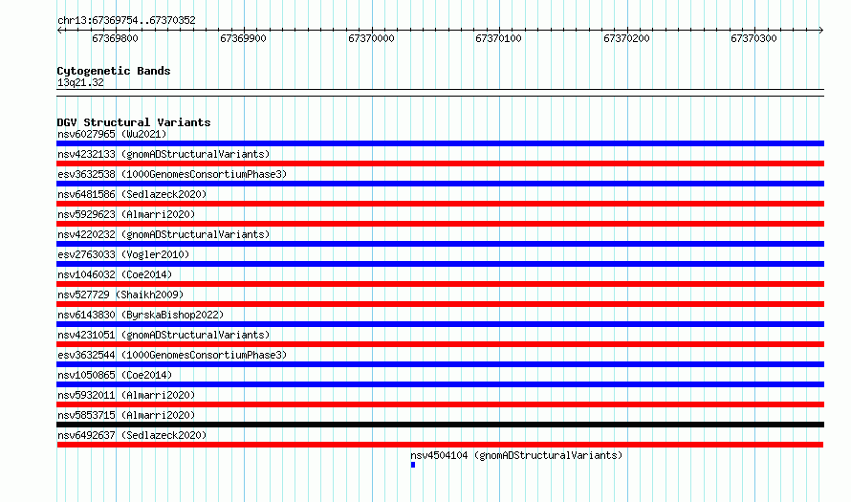Click the Cytogenetic Bands track title
The width and height of the screenshot is (851, 502).
point(114,71)
